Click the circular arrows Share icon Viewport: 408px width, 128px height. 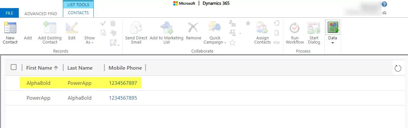pos(276,23)
